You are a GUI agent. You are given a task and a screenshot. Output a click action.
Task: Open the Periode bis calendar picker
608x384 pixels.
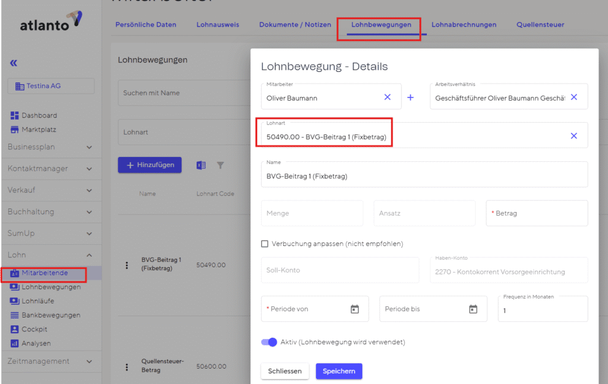click(x=473, y=309)
